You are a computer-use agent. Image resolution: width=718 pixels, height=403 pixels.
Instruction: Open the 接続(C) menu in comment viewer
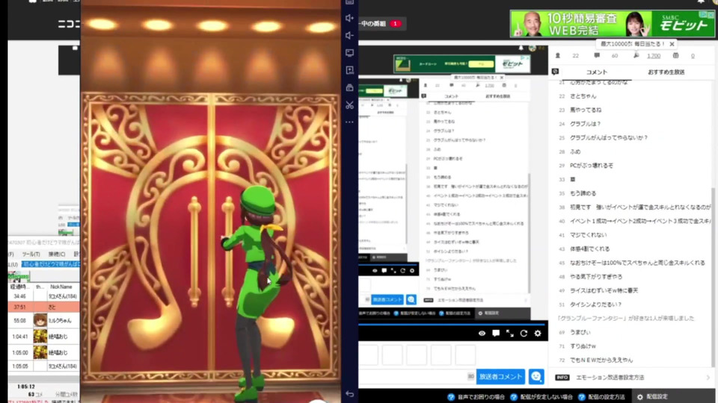click(x=56, y=254)
